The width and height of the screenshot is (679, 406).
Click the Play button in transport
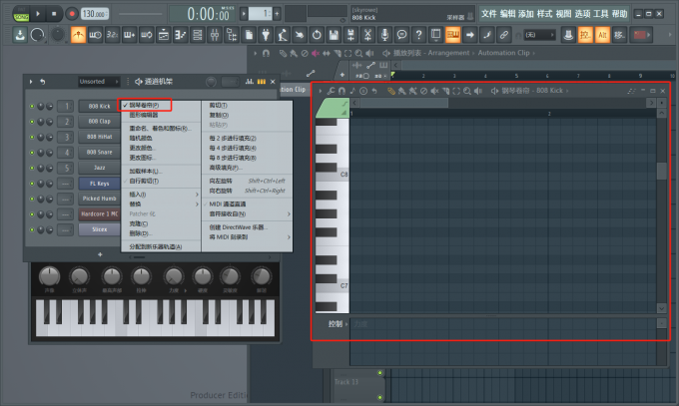[38, 14]
